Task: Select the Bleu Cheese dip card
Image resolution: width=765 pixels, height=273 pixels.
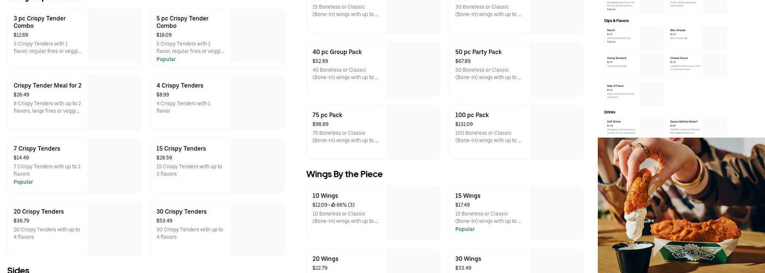Action: [697, 38]
